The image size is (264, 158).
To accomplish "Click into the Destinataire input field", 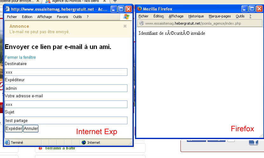I will click(x=66, y=72).
